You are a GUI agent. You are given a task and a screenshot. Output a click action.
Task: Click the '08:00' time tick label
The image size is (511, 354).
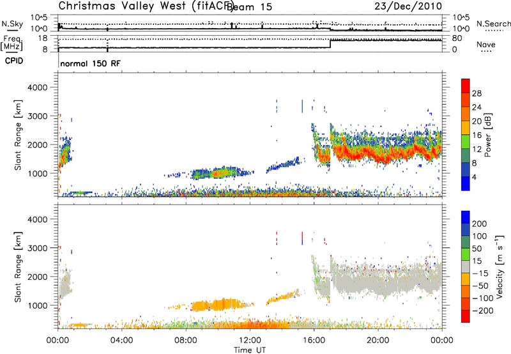(x=186, y=341)
